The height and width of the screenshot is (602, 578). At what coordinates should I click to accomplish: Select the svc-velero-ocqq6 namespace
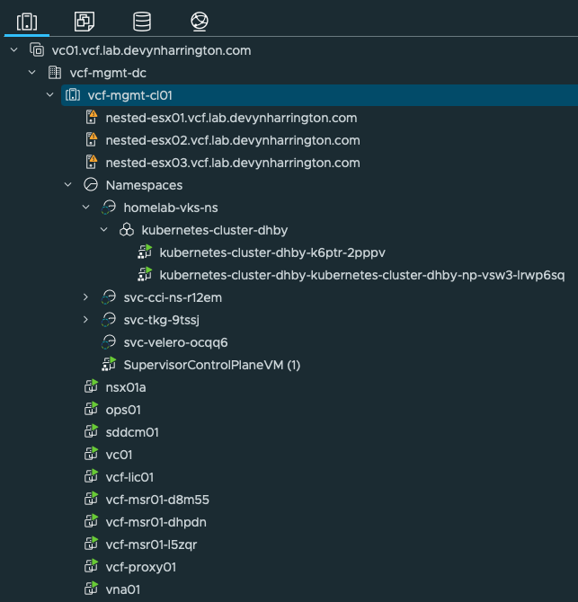coord(175,342)
